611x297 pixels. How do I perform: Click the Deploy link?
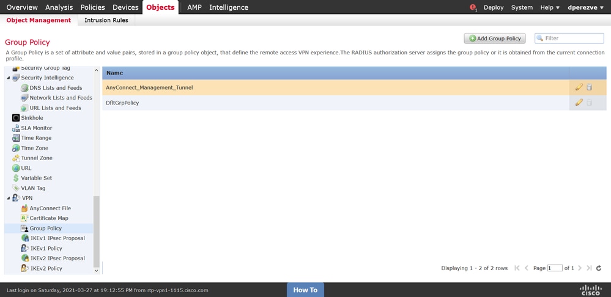click(x=494, y=7)
